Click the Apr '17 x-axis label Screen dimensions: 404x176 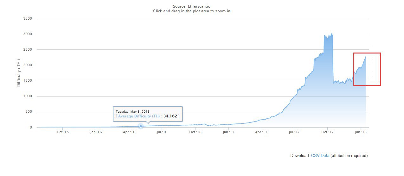tap(261, 132)
